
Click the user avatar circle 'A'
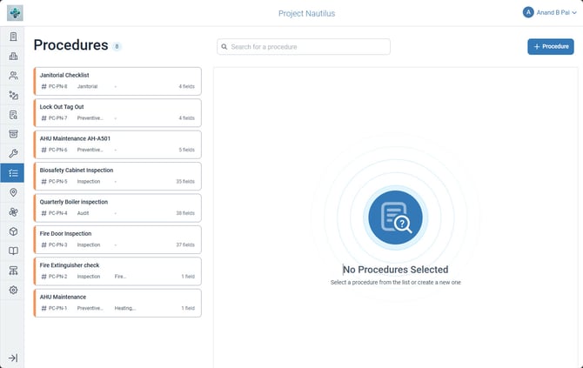(x=528, y=12)
